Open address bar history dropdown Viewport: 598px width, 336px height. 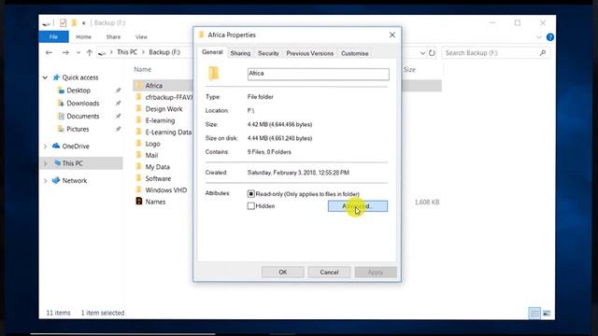422,53
